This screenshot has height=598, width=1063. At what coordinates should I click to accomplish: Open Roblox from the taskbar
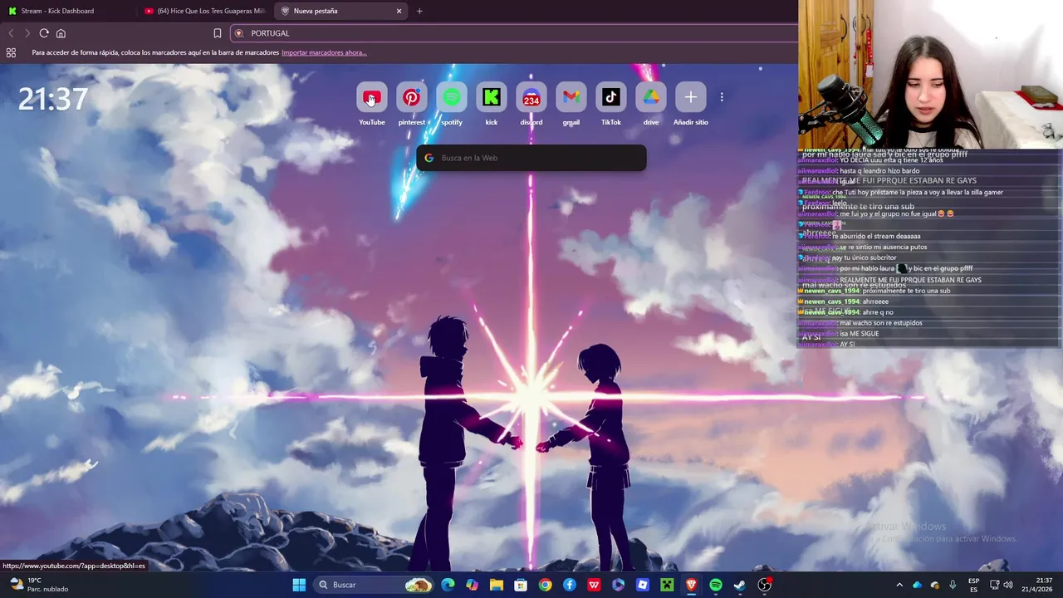642,585
